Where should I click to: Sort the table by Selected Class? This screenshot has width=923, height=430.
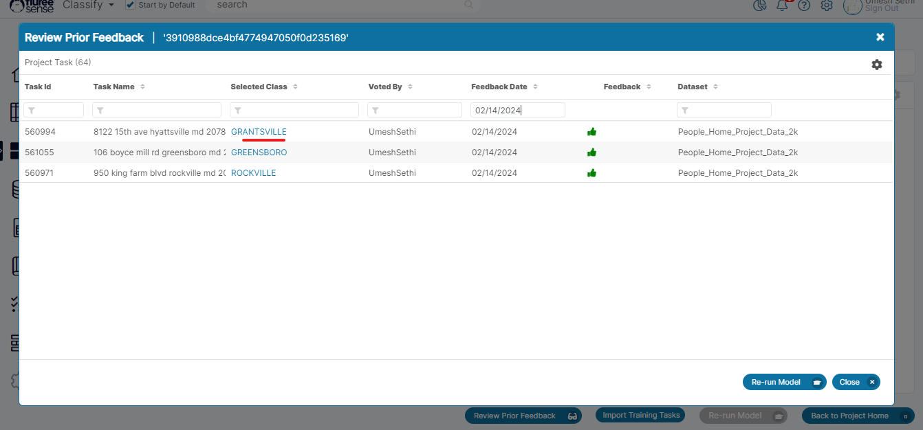pyautogui.click(x=295, y=87)
